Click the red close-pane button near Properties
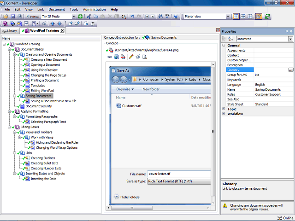Image resolution: width=295 pixels, height=221 pixels. point(218,30)
